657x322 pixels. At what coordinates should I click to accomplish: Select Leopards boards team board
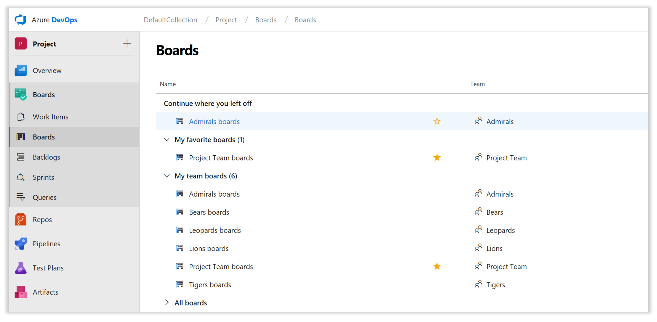point(216,230)
